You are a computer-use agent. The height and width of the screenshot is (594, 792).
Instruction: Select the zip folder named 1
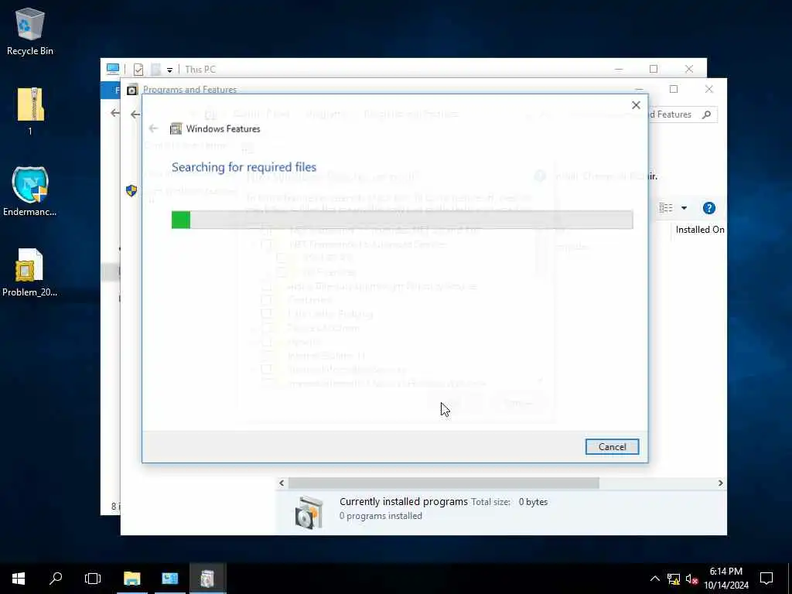30,111
